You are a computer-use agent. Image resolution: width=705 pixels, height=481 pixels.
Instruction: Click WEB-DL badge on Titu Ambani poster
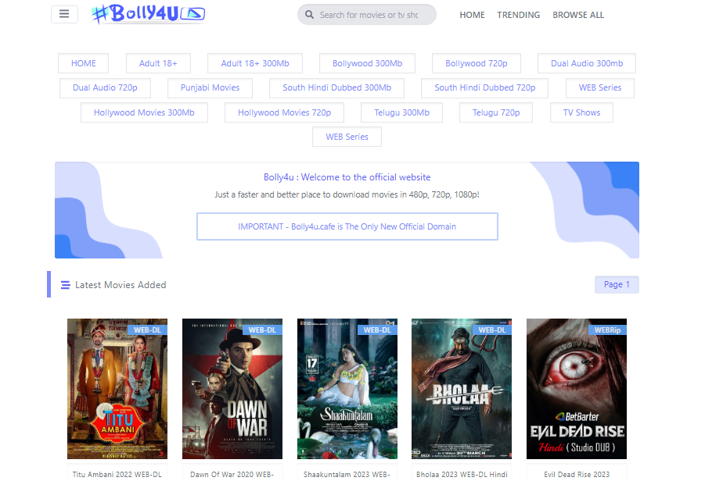(x=147, y=330)
